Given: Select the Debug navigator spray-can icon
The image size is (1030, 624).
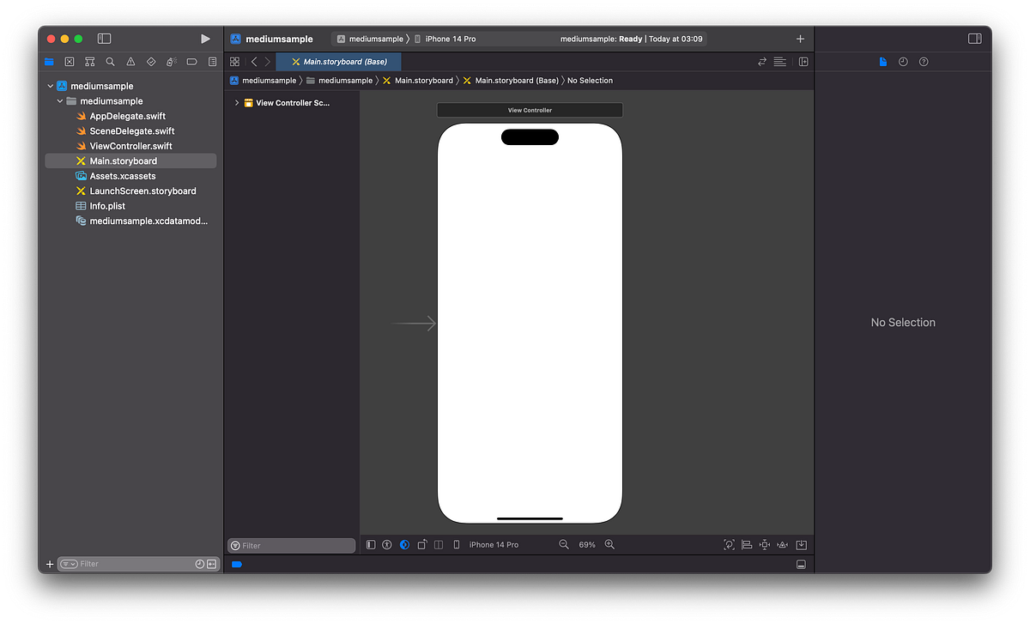Looking at the screenshot, I should click(x=171, y=62).
